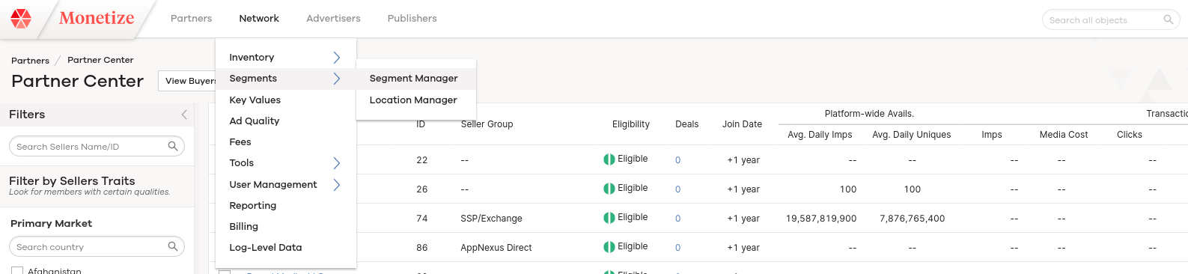Click Filter by Sellers Traits heading

pos(72,180)
